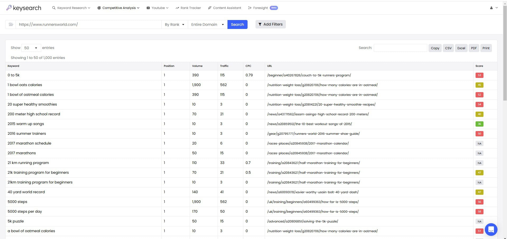The image size is (507, 239).
Task: Open the Content Assistant
Action: pyautogui.click(x=224, y=8)
